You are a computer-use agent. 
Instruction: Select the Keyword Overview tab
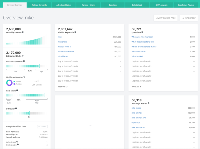[15, 5]
